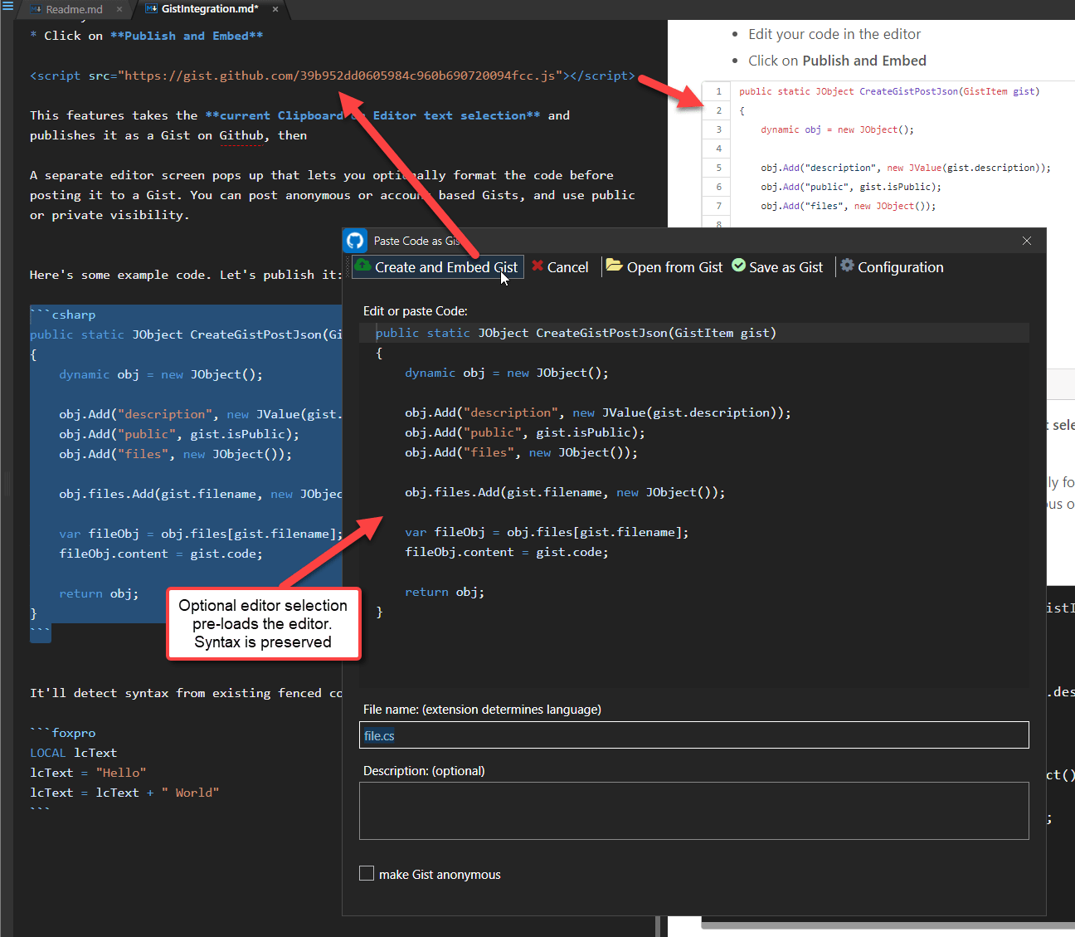1075x937 pixels.
Task: Click the green checkmark Save icon
Action: pos(739,266)
